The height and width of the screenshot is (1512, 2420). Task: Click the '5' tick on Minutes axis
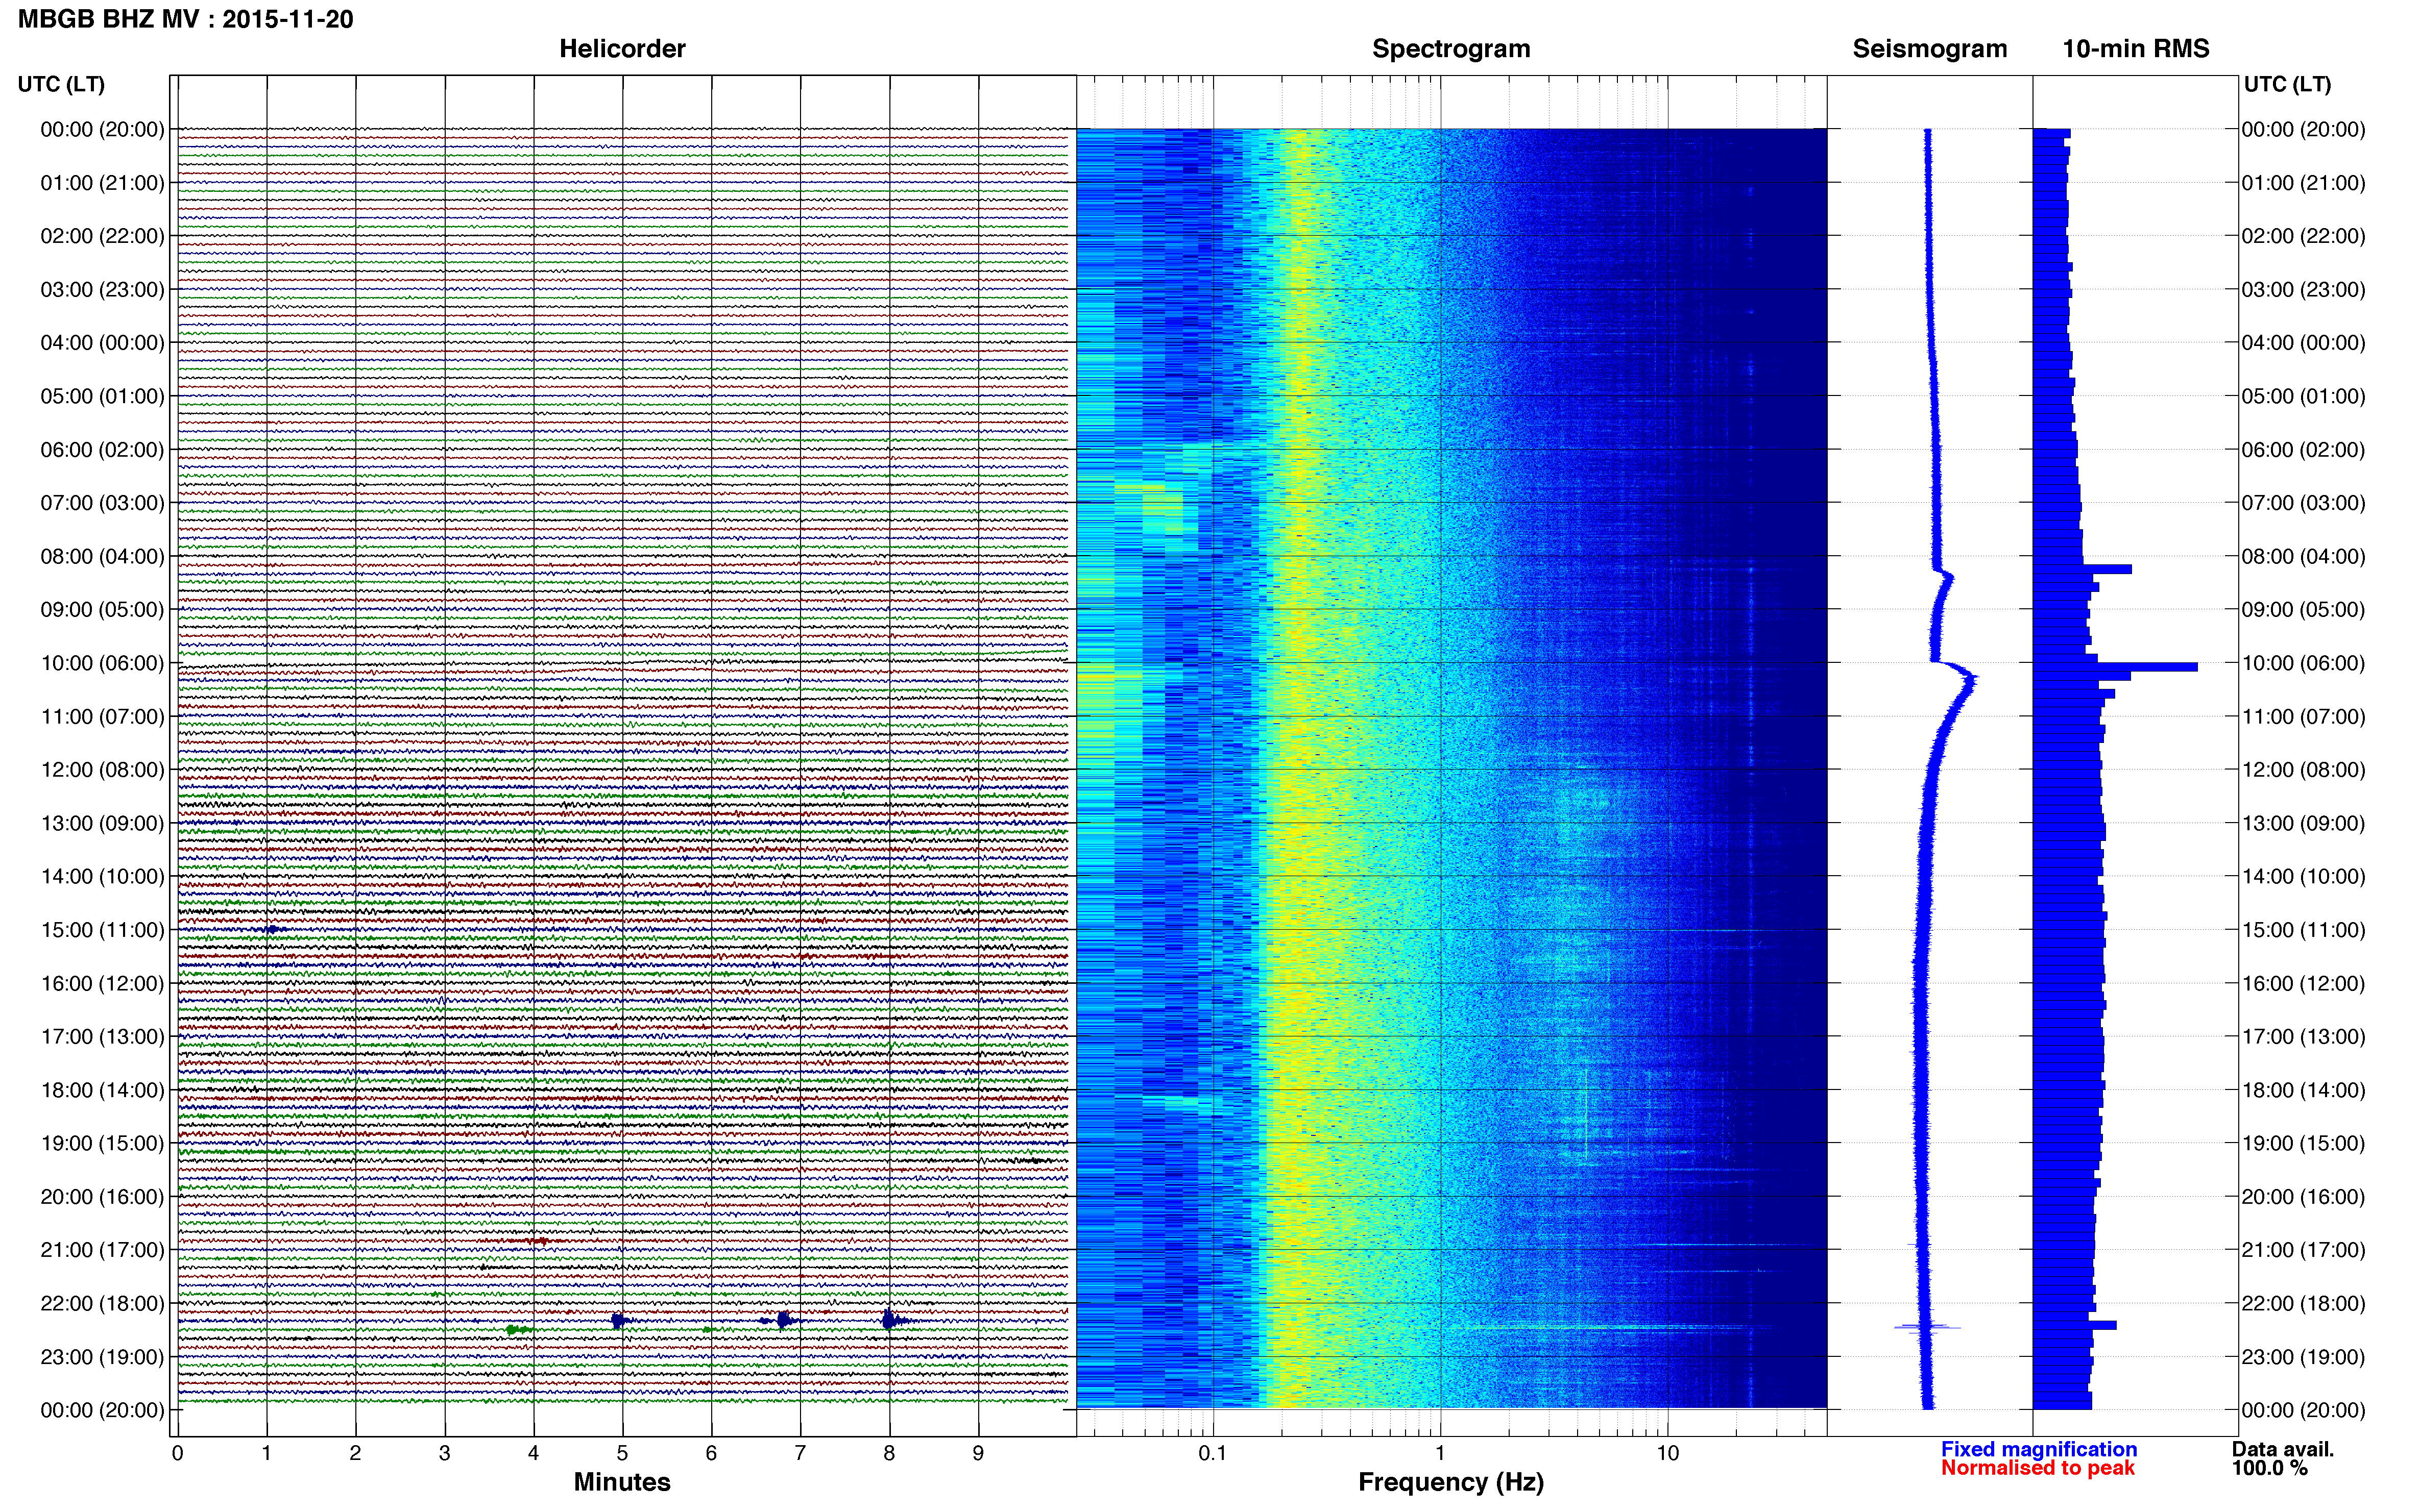click(x=622, y=1453)
